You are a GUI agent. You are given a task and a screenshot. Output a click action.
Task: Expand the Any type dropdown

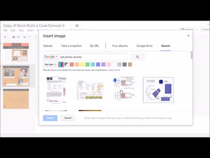(x=50, y=64)
